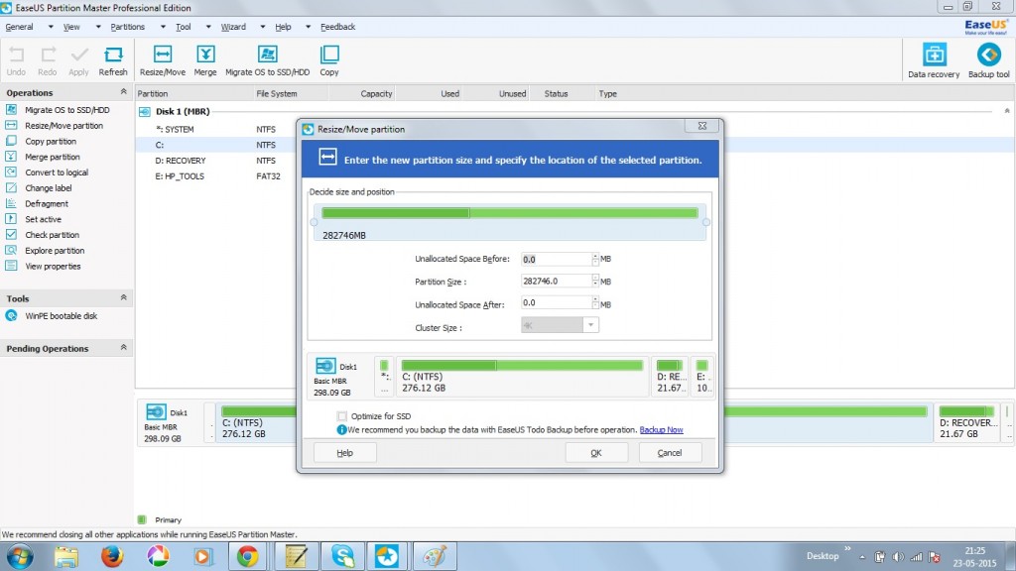This screenshot has width=1016, height=571.
Task: Confirm resize with OK button
Action: pyautogui.click(x=596, y=452)
